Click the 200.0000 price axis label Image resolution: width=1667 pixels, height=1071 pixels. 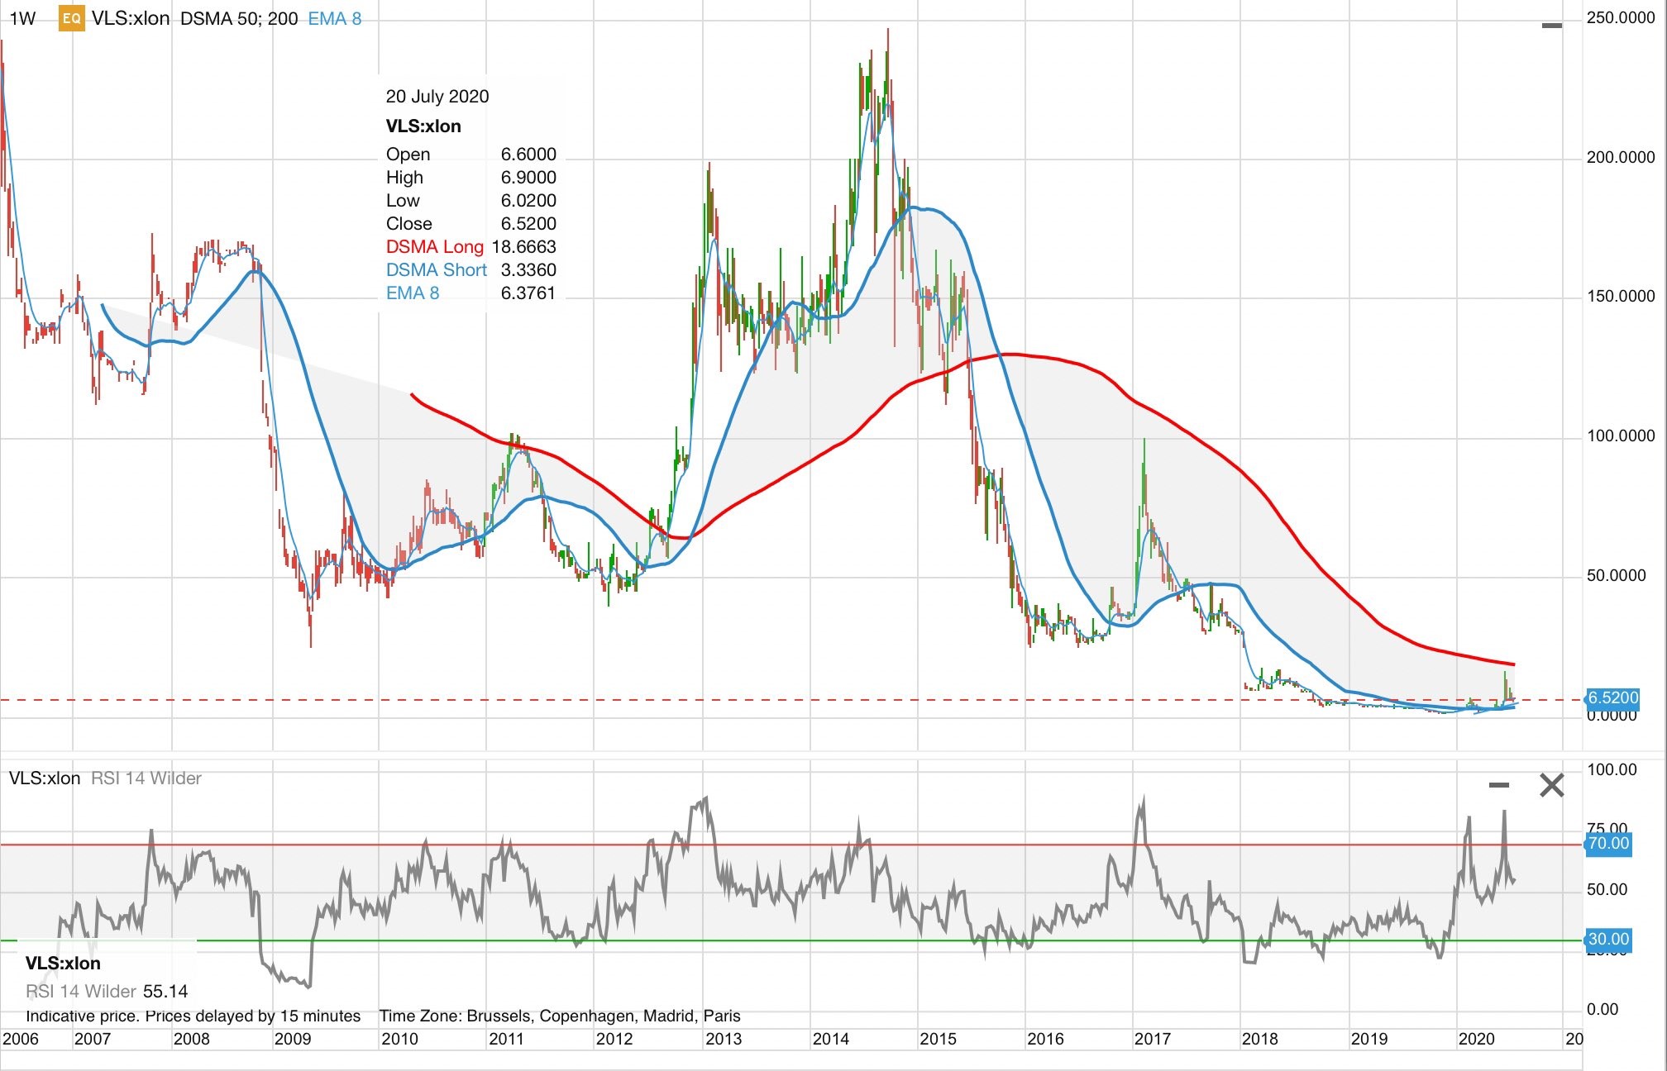point(1621,157)
